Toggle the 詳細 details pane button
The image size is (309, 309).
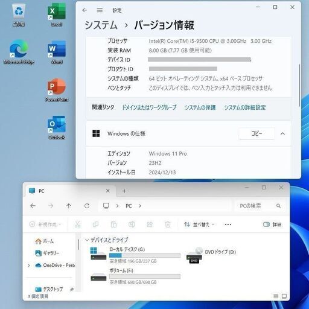pos(272,225)
